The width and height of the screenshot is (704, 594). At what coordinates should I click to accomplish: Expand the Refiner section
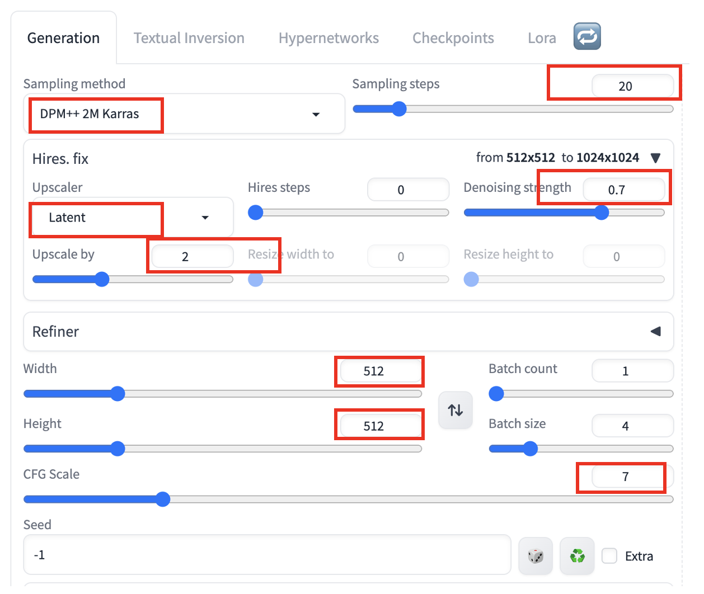point(655,331)
